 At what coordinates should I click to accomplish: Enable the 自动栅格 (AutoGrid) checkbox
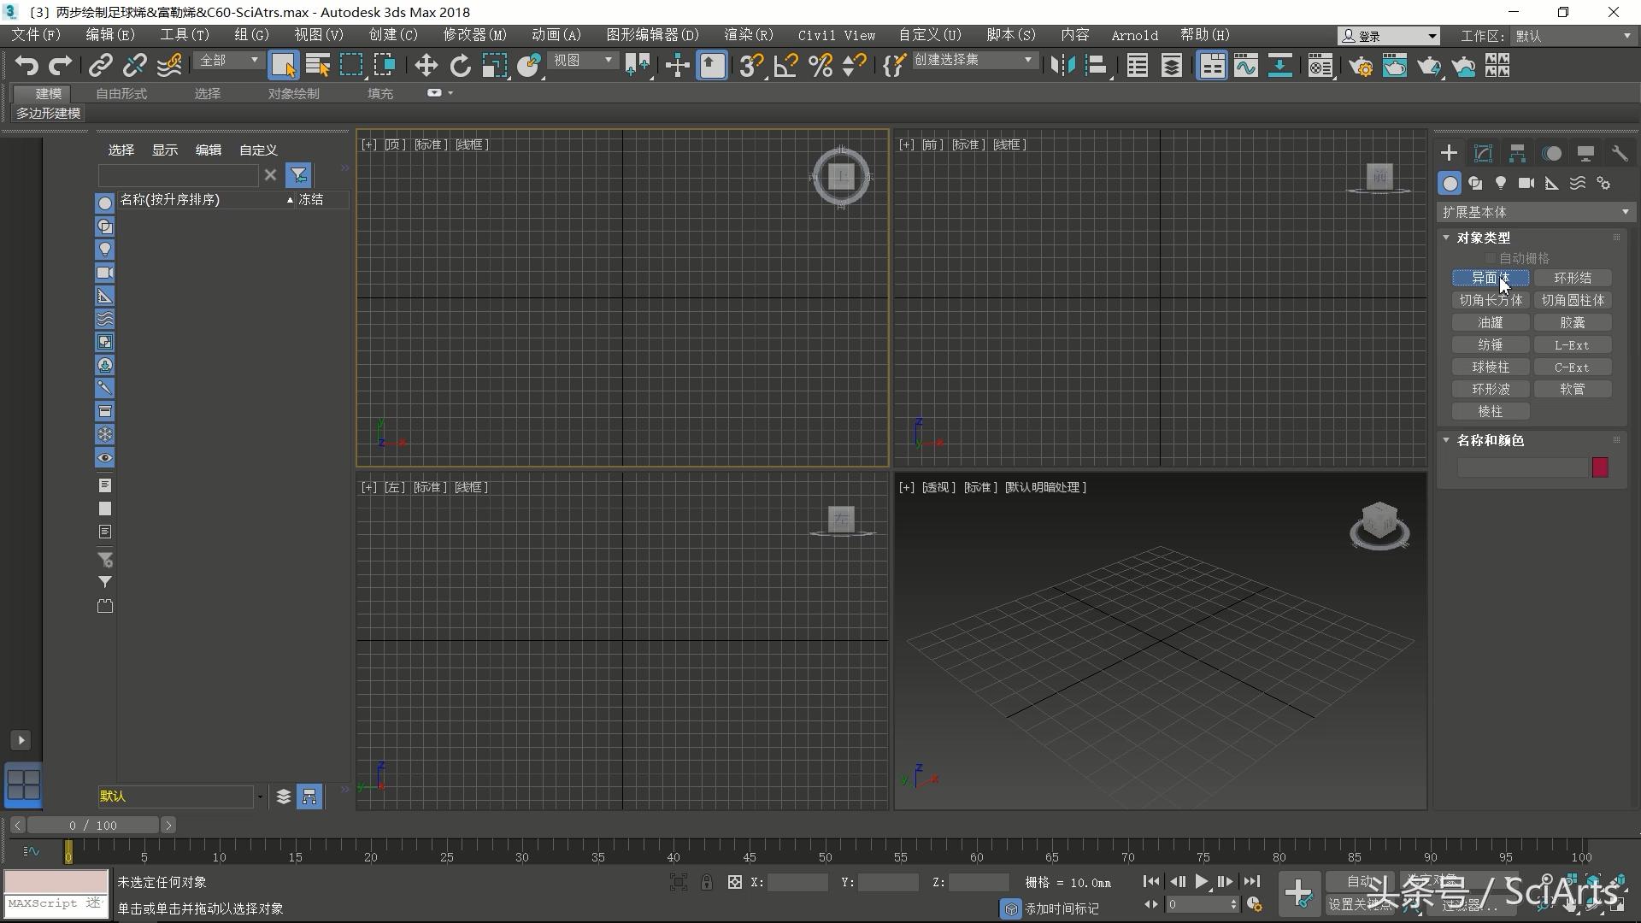(x=1491, y=257)
